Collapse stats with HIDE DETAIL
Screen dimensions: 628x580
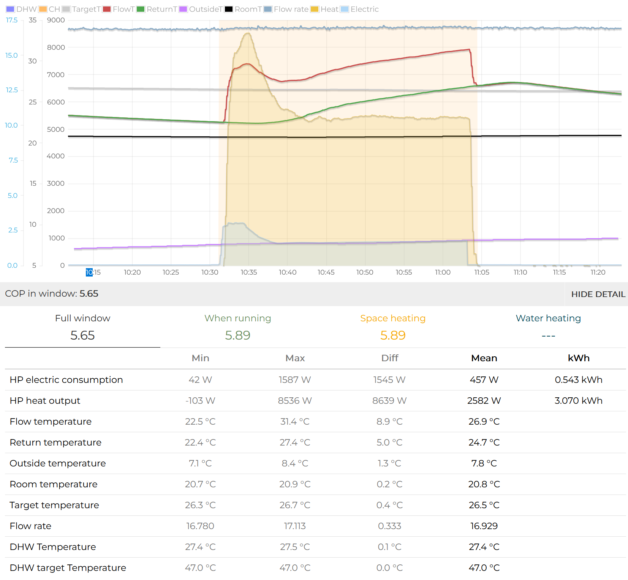click(x=598, y=294)
